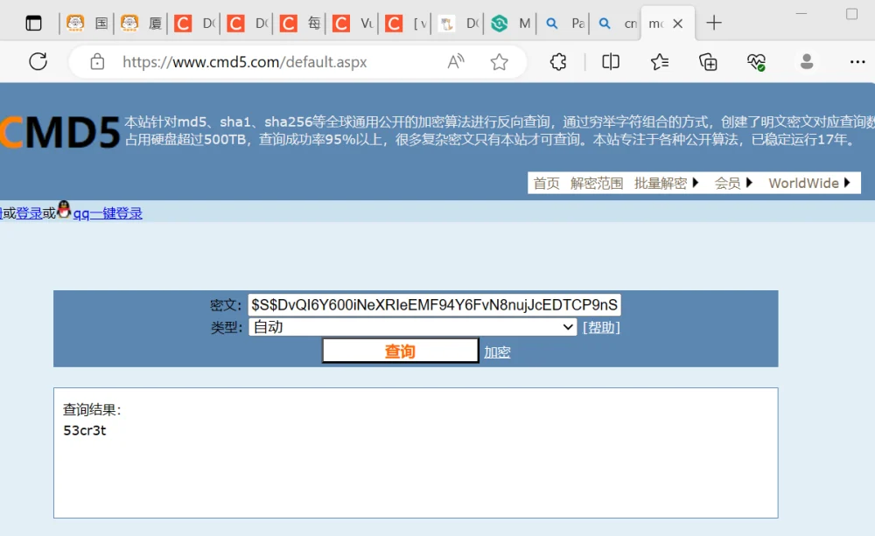Click the 查询结果: label
875x536 pixels.
[92, 410]
